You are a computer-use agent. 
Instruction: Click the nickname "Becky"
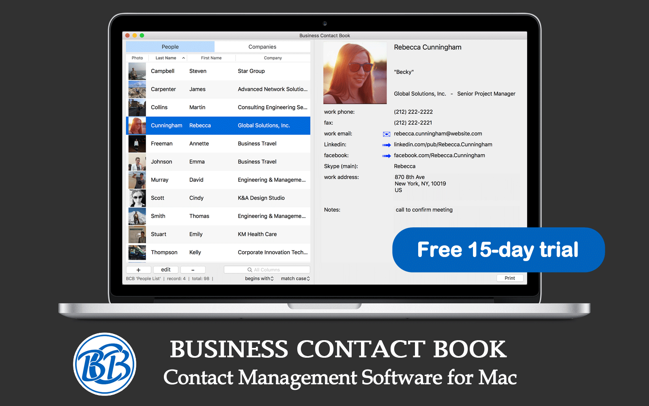(x=404, y=72)
